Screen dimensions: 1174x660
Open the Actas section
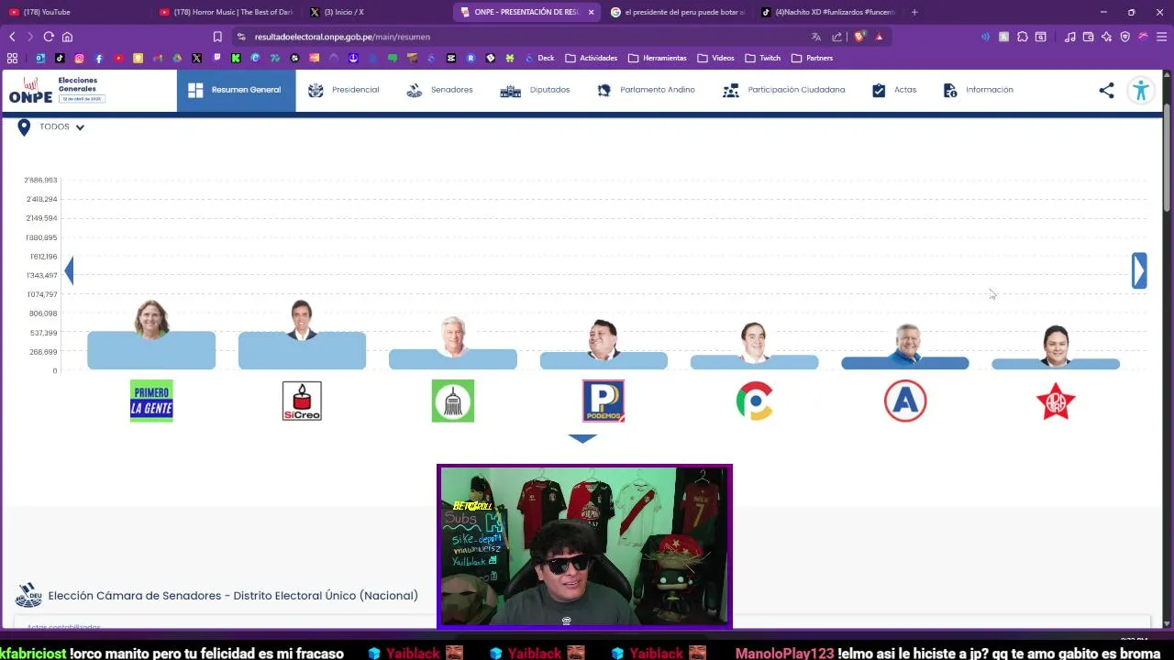[x=893, y=90]
